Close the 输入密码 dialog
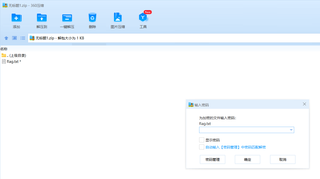The image size is (320, 179). (305, 104)
